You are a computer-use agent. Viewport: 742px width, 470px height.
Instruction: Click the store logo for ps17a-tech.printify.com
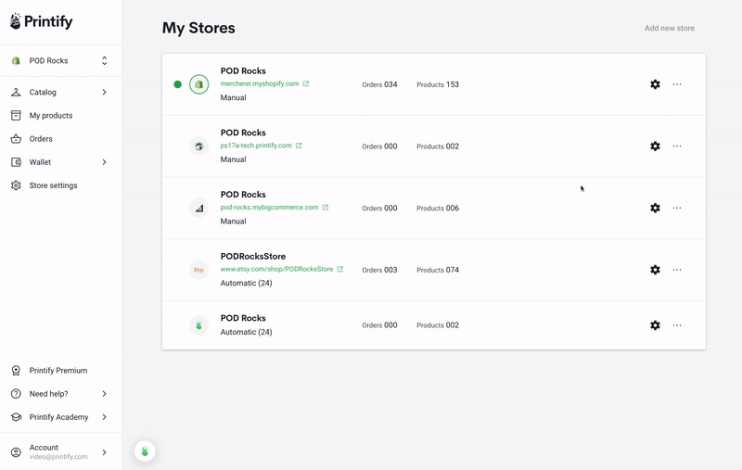[198, 146]
